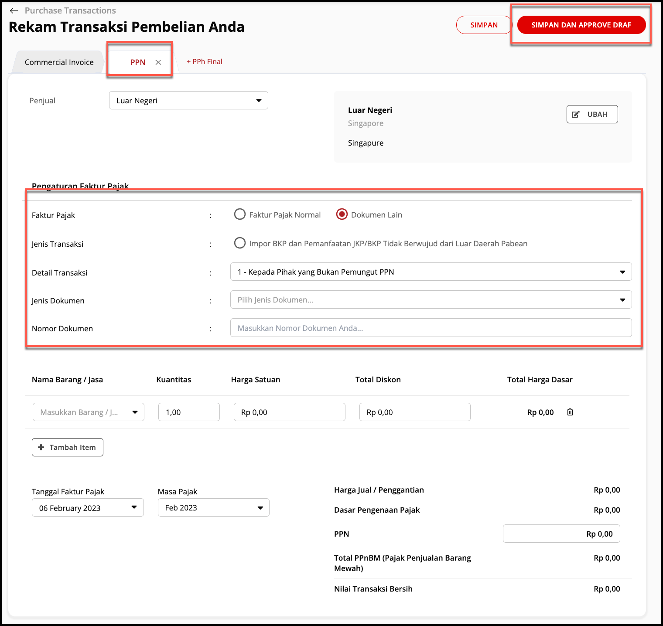The width and height of the screenshot is (663, 626).
Task: Open the Tanggal Faktur Pajak date picker
Action: coord(88,507)
